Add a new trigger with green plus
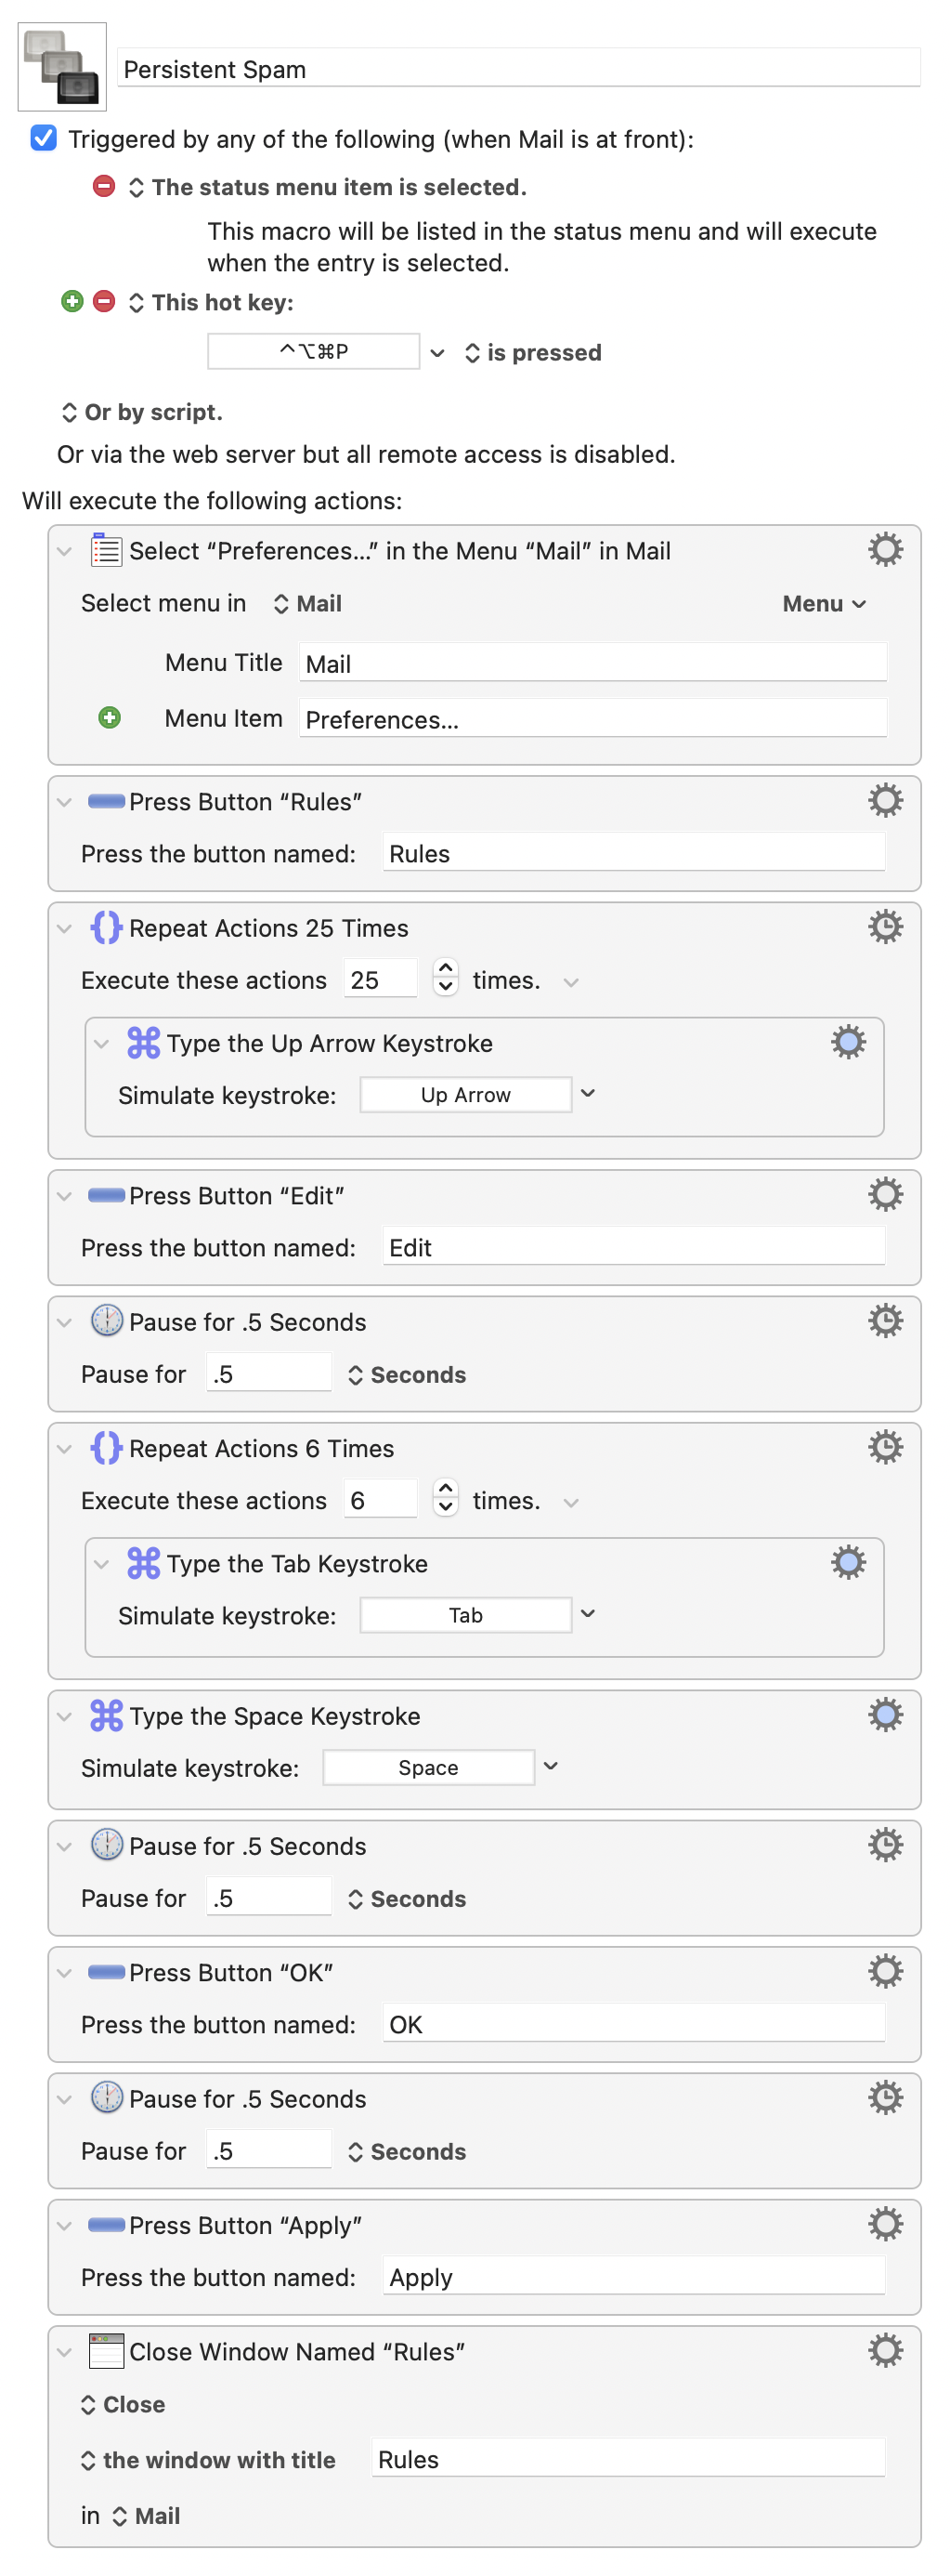 tap(72, 301)
